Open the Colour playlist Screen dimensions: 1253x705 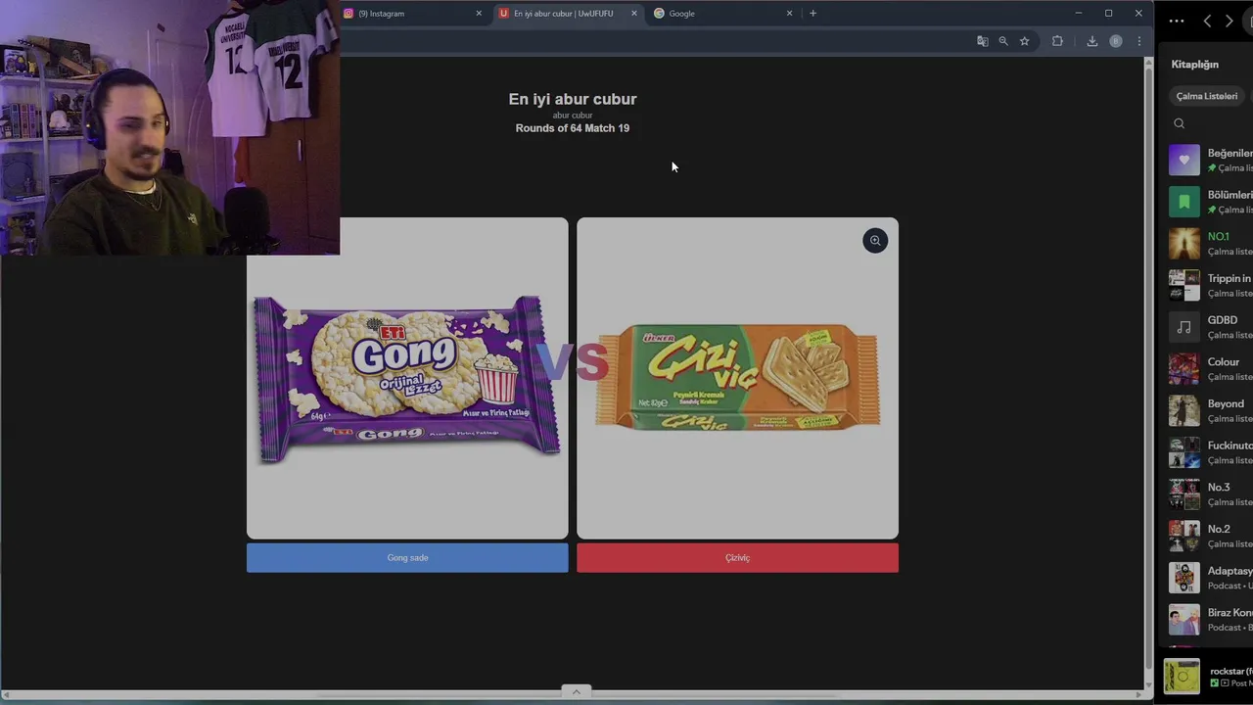click(x=1211, y=369)
